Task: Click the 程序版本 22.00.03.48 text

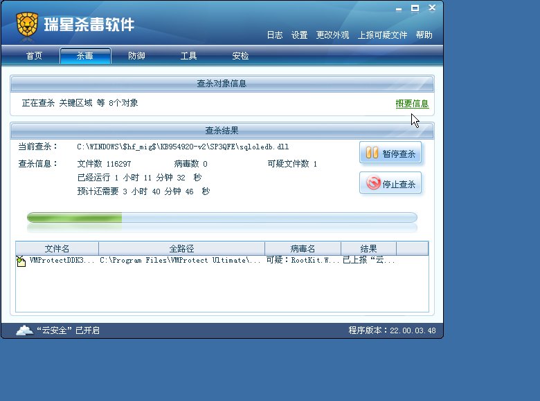Action: coord(393,330)
